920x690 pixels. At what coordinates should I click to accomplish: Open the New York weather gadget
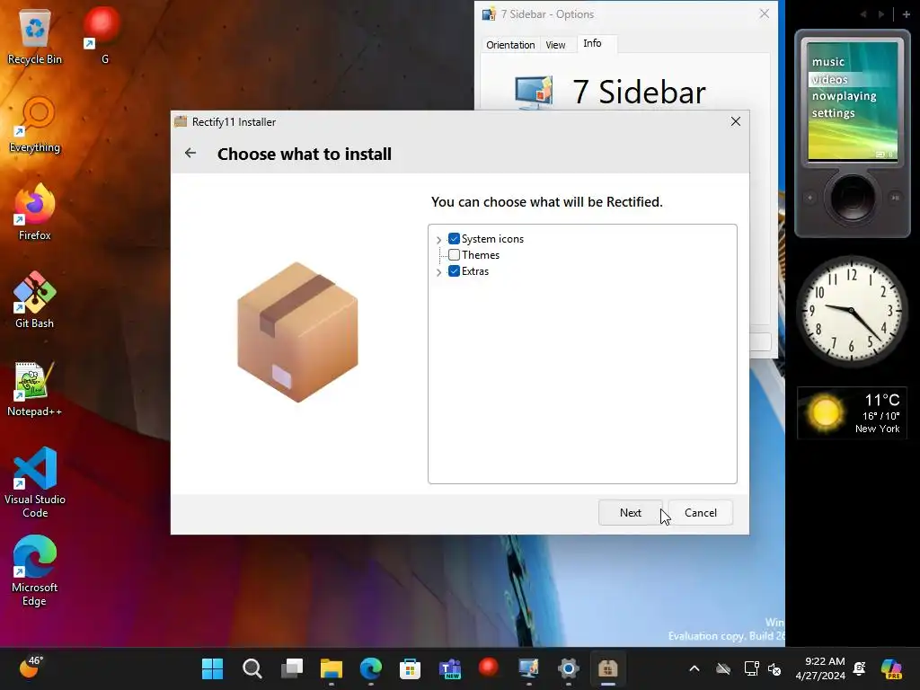click(x=852, y=413)
